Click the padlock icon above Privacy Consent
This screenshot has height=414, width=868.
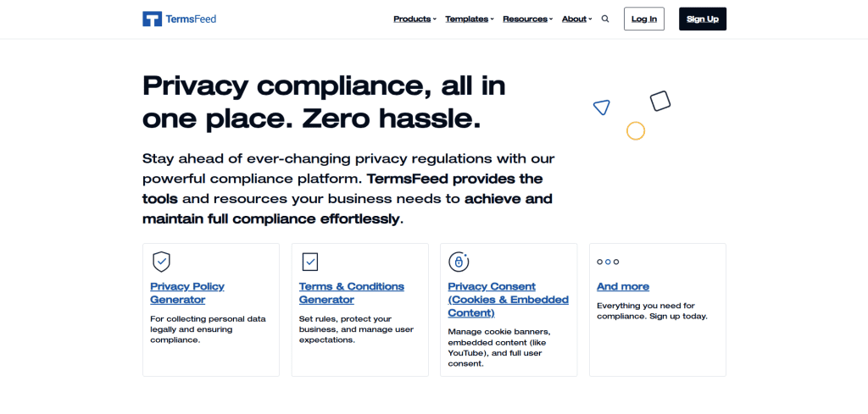[x=459, y=261]
